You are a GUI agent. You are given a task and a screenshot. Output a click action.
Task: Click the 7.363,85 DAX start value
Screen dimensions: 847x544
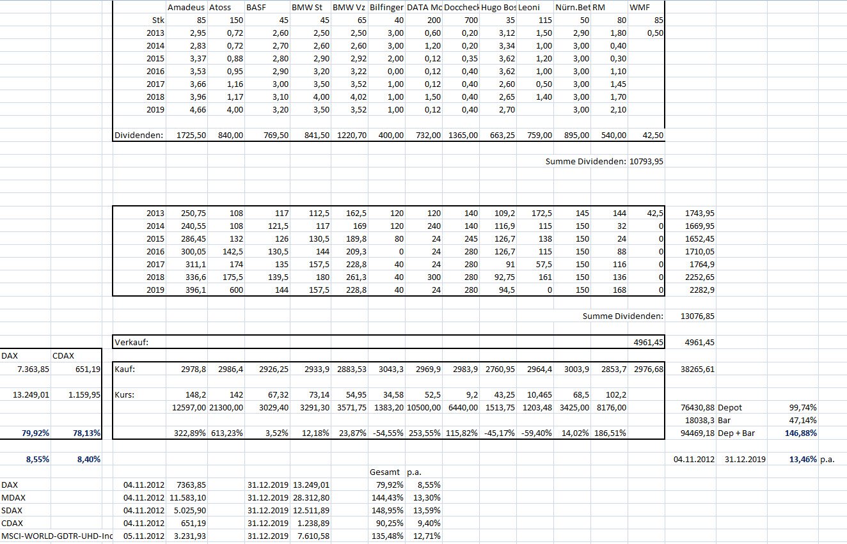tap(32, 369)
